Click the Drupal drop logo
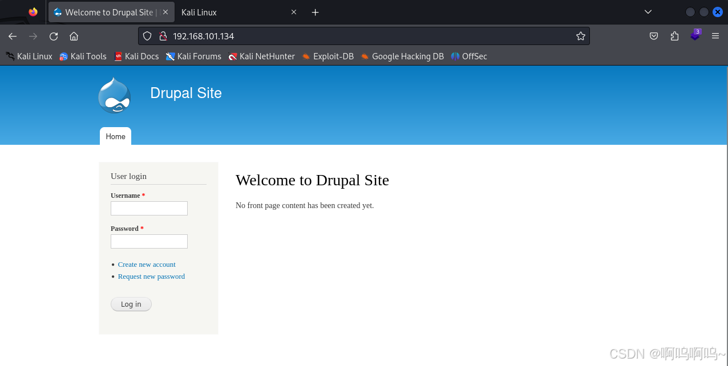This screenshot has width=728, height=366. pos(114,95)
